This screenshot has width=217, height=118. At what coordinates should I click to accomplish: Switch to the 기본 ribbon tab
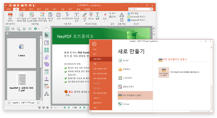click(x=23, y=9)
